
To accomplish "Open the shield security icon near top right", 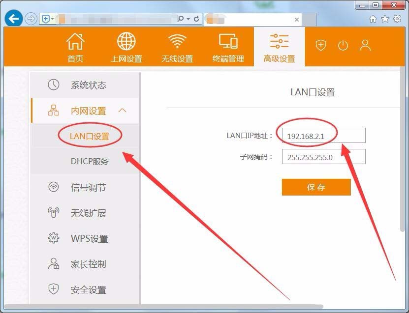I will 321,46.
